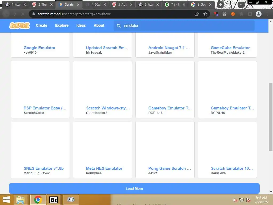
Task: View site lock information icon
Action: (34, 14)
